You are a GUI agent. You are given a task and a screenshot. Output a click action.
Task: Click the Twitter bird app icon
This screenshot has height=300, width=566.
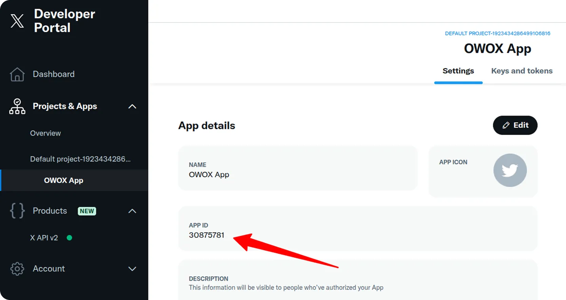tap(510, 170)
